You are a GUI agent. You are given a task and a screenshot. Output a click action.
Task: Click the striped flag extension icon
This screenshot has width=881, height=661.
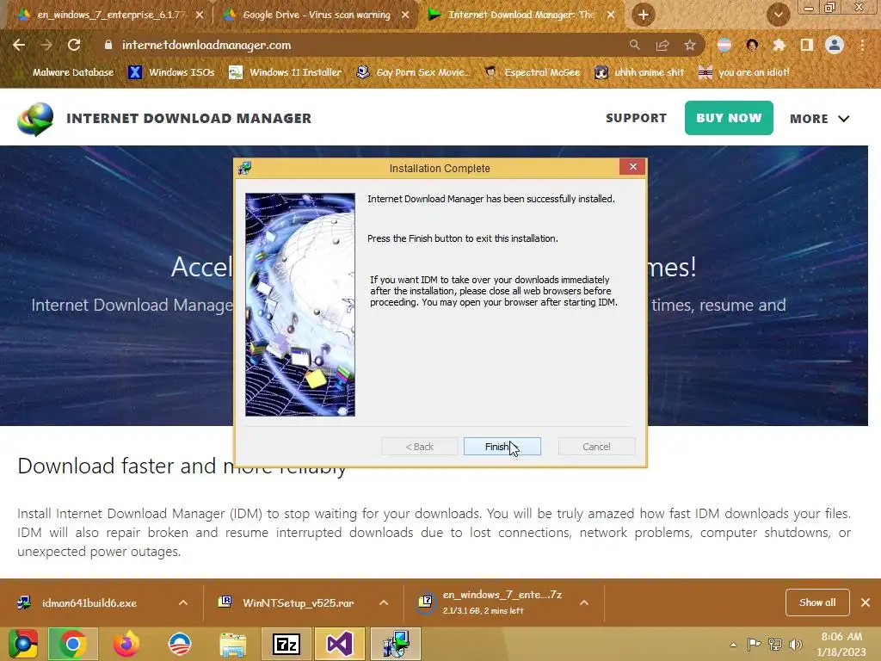pos(724,45)
